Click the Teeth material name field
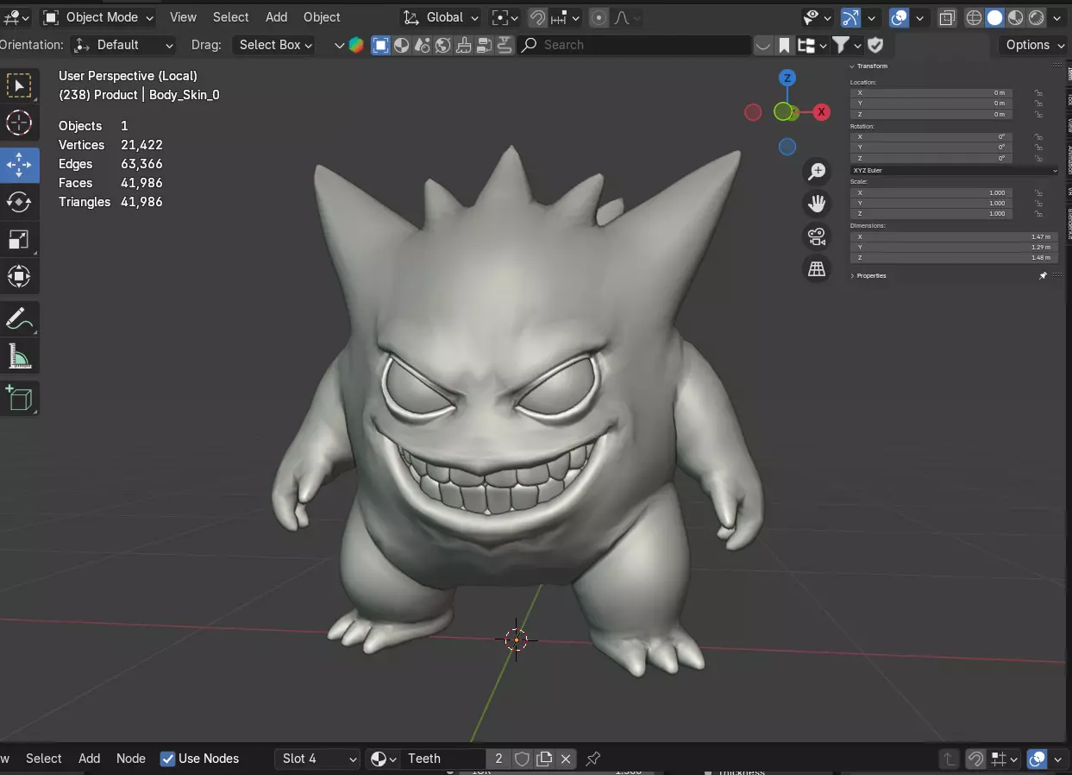This screenshot has width=1072, height=775. [x=443, y=759]
